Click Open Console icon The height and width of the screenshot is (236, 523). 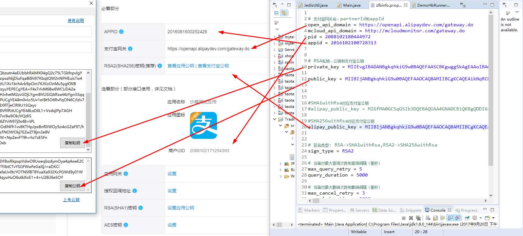click(488, 218)
